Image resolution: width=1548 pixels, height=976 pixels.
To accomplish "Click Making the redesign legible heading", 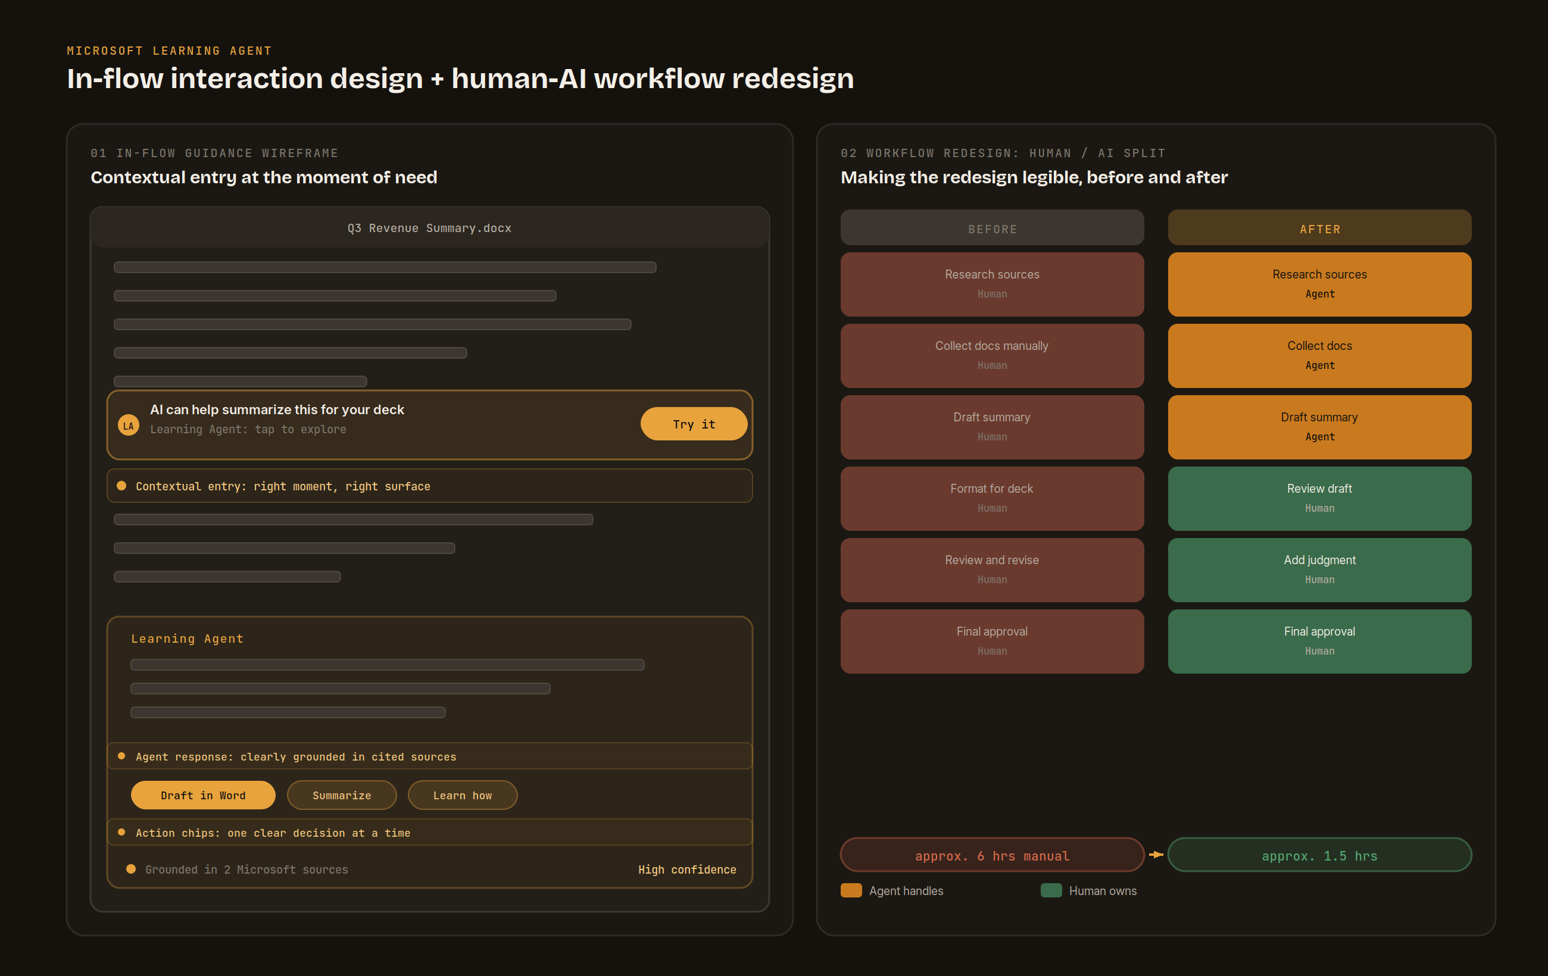I will pos(1034,177).
